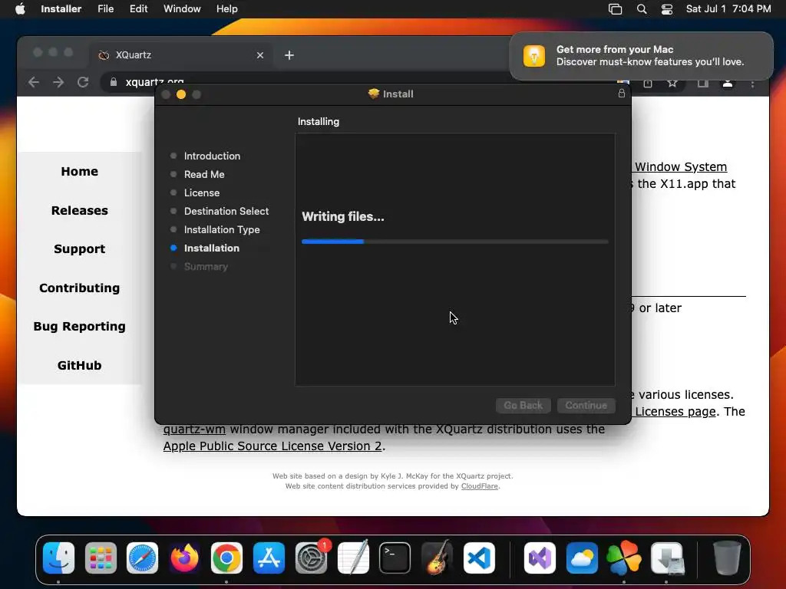Open the cloud app icon in dock
The height and width of the screenshot is (589, 786).
(x=582, y=558)
